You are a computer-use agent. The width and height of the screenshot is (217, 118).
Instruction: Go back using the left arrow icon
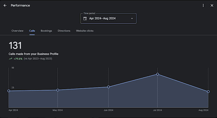(x=5, y=5)
